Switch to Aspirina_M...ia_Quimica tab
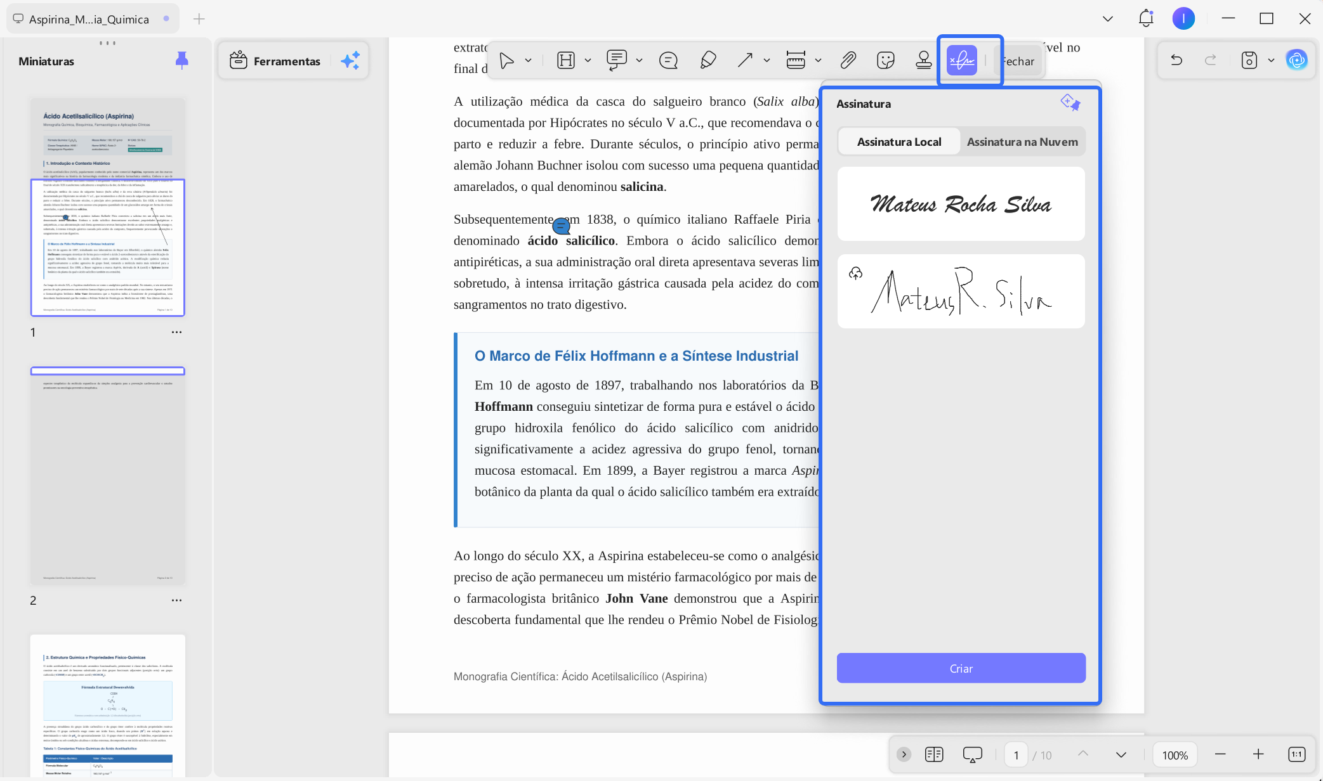The height and width of the screenshot is (781, 1323). pos(93,19)
